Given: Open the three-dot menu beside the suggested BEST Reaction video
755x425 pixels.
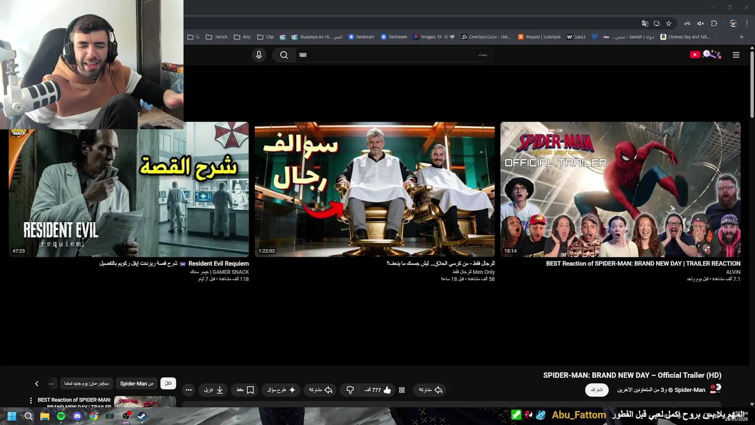Looking at the screenshot, I should click(31, 401).
